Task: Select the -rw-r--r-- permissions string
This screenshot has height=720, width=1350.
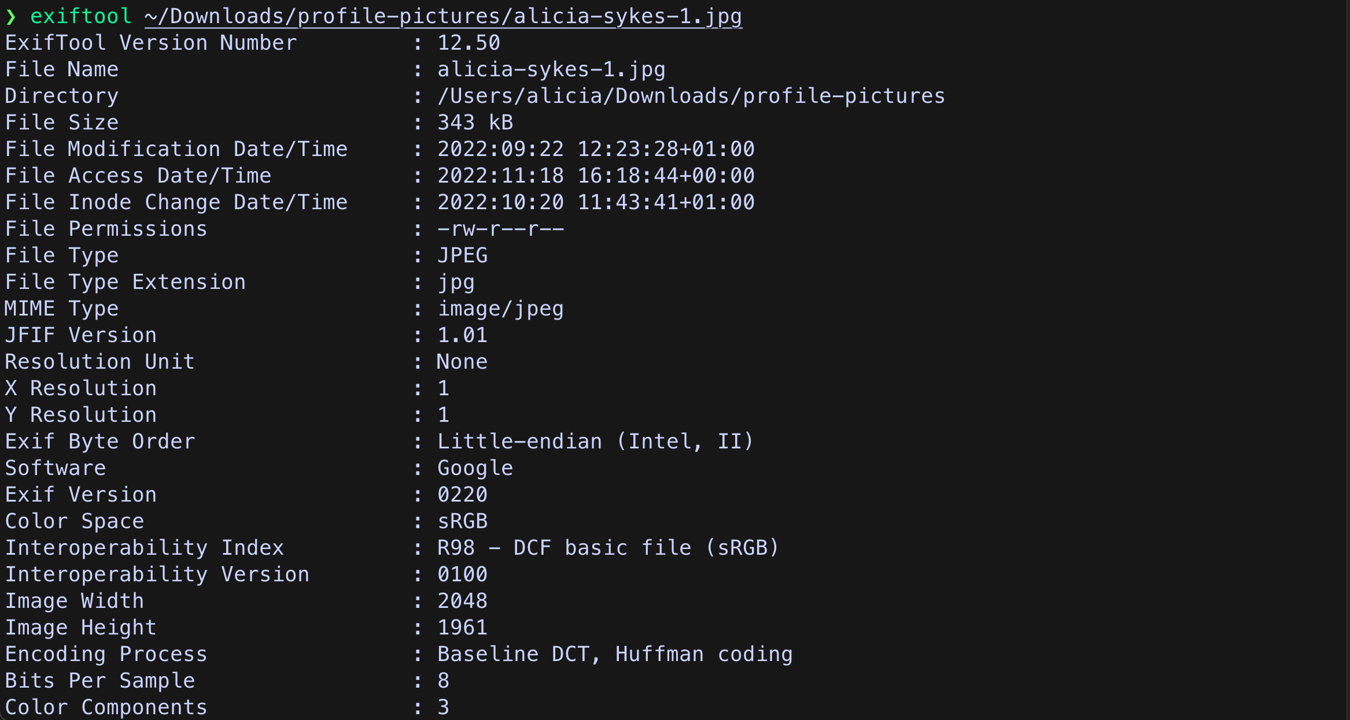Action: click(500, 229)
